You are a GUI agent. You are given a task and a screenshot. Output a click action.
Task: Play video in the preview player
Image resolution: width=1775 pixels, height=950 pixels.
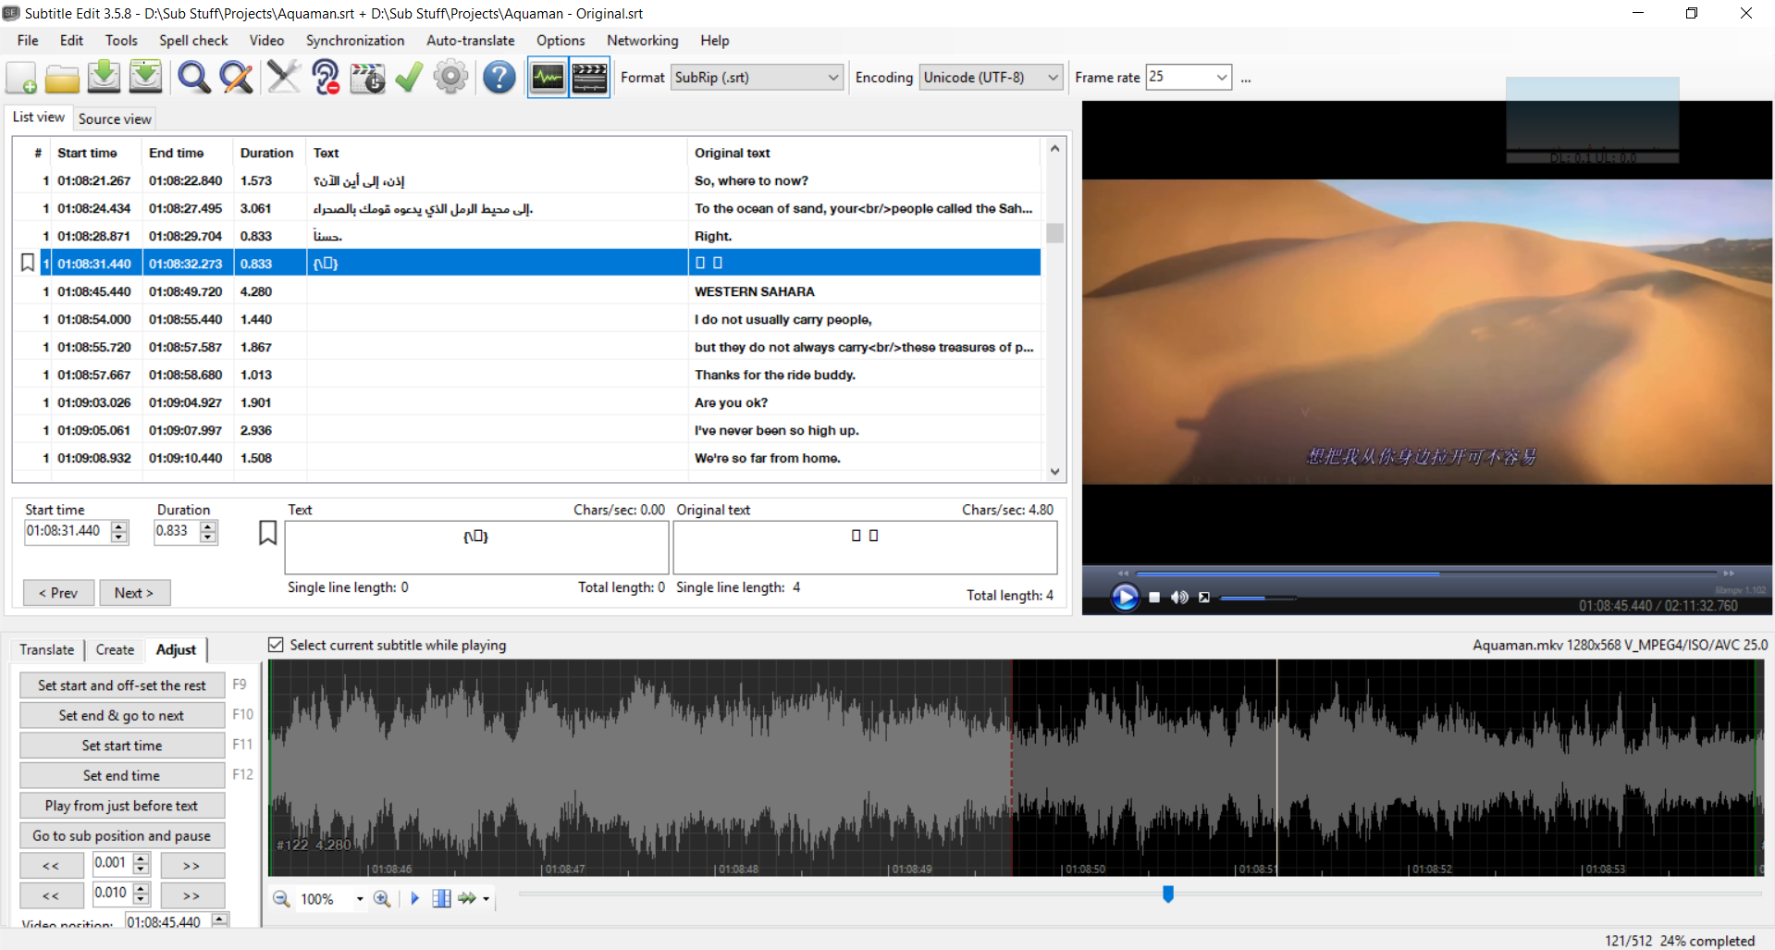click(x=1125, y=598)
